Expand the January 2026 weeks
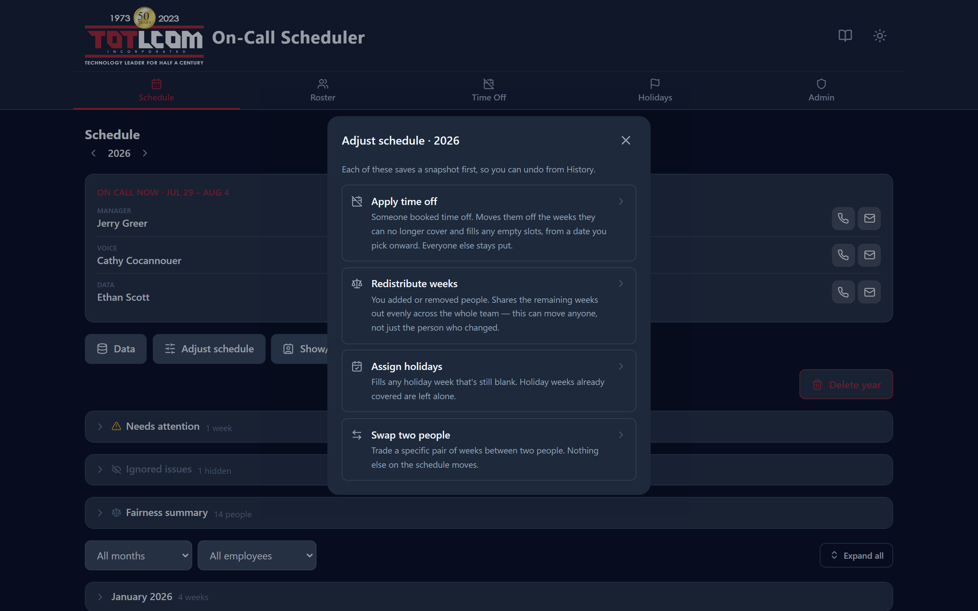Viewport: 978px width, 611px height. click(489, 596)
